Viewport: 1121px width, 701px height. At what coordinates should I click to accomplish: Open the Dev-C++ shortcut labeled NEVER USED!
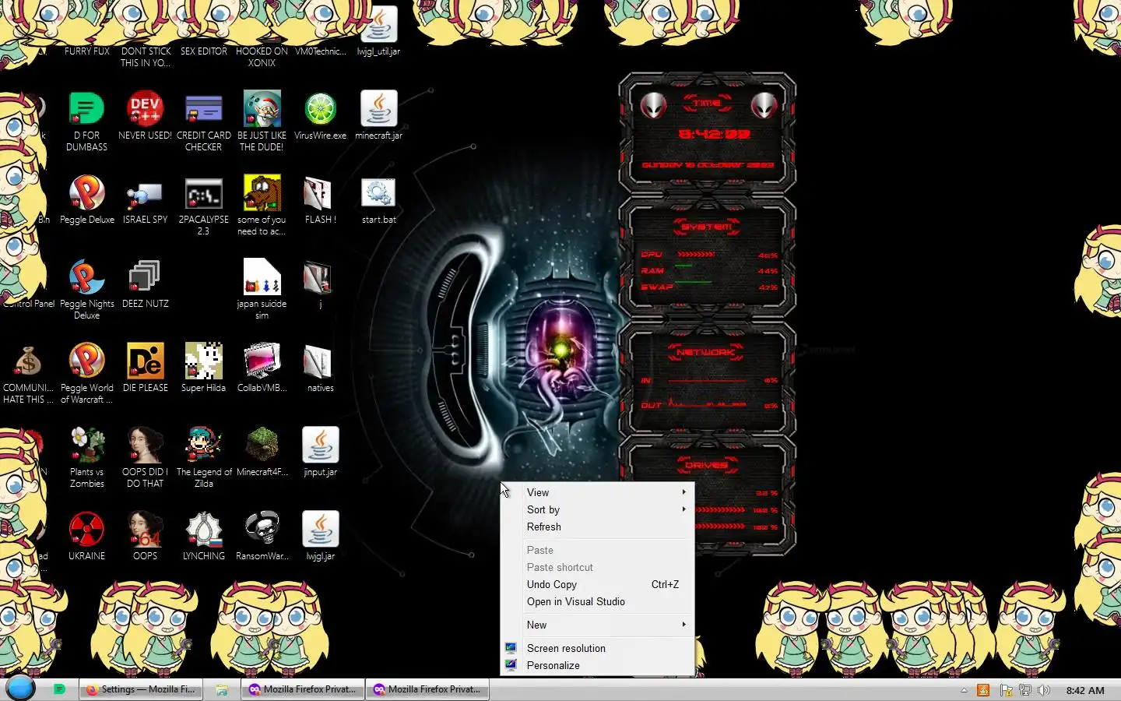tap(145, 109)
